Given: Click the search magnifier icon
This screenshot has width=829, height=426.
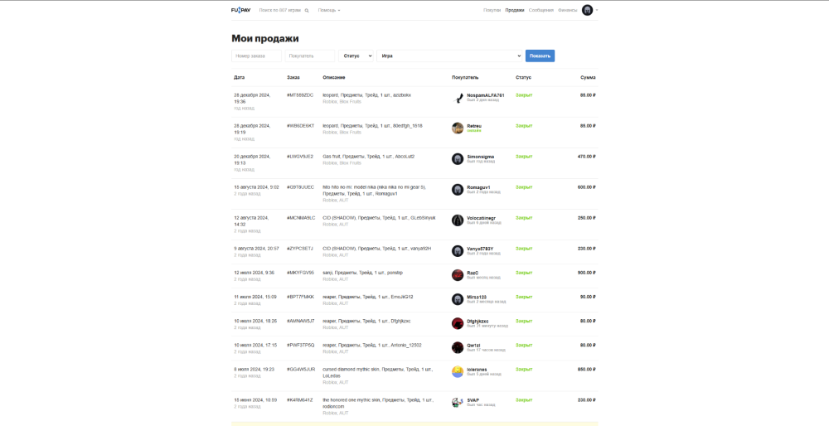Looking at the screenshot, I should coord(307,10).
